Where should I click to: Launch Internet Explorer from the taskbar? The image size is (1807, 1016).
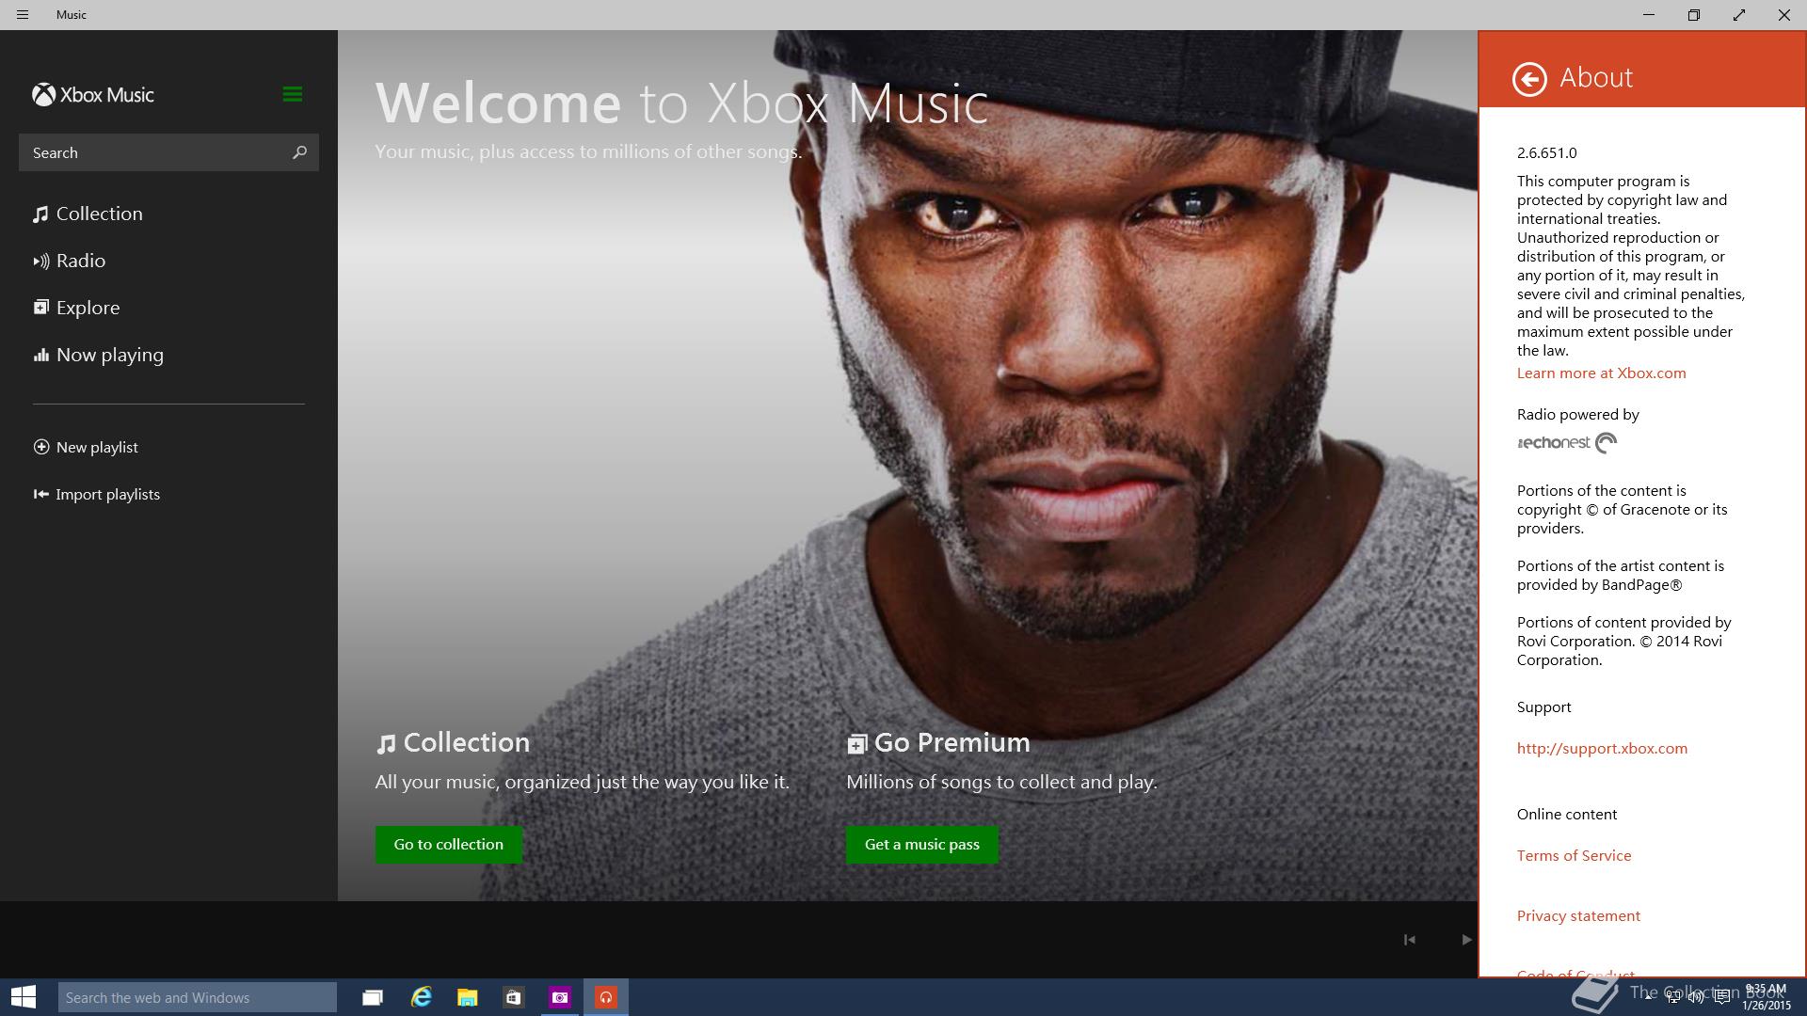click(x=421, y=997)
